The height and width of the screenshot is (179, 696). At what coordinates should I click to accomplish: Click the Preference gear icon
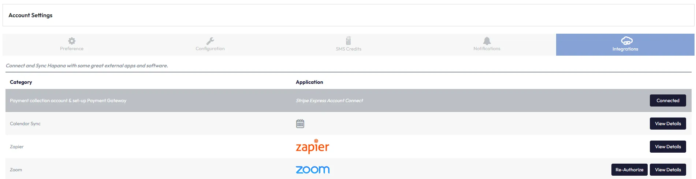(72, 41)
